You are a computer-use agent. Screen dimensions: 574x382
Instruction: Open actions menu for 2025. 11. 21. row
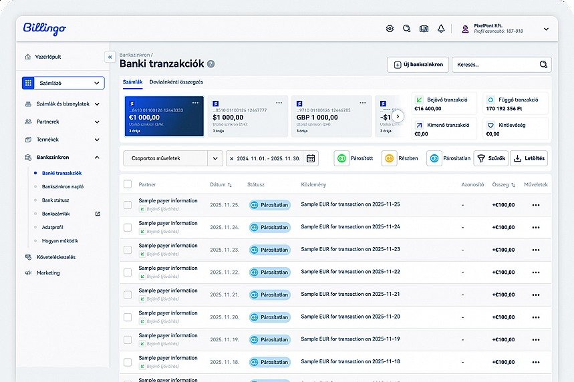(536, 295)
